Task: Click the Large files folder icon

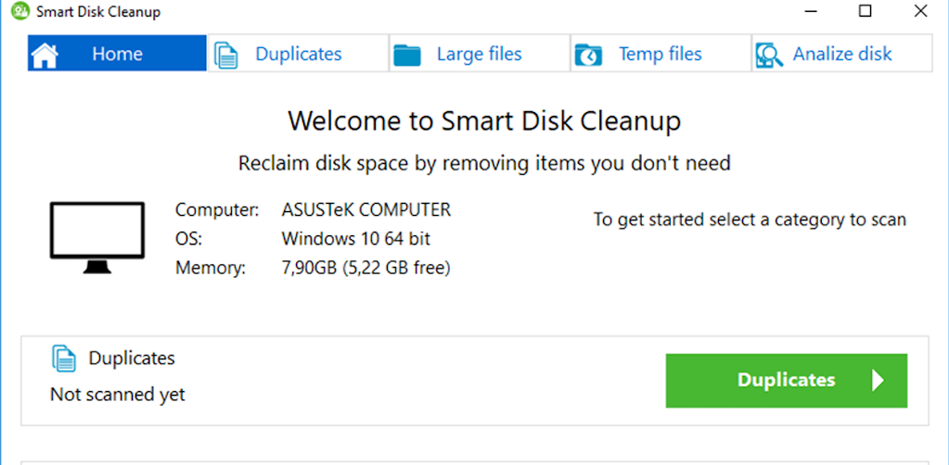Action: click(407, 55)
